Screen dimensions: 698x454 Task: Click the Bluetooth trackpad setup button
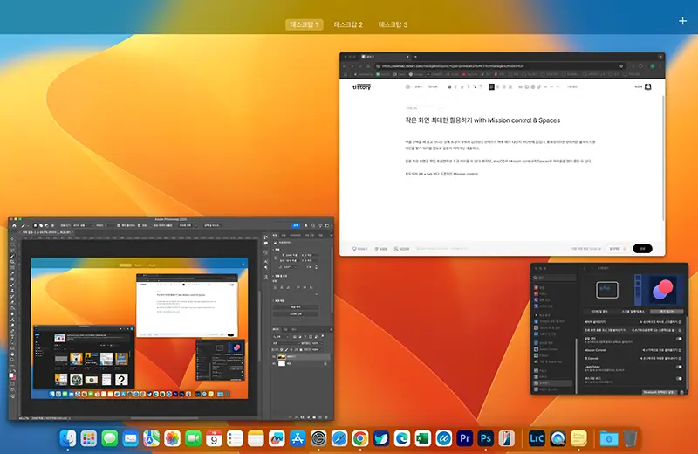coord(660,392)
